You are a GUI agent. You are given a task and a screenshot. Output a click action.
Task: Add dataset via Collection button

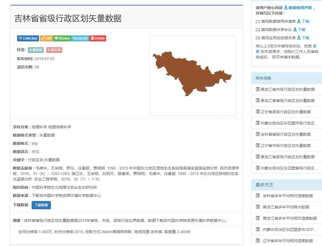28,38
